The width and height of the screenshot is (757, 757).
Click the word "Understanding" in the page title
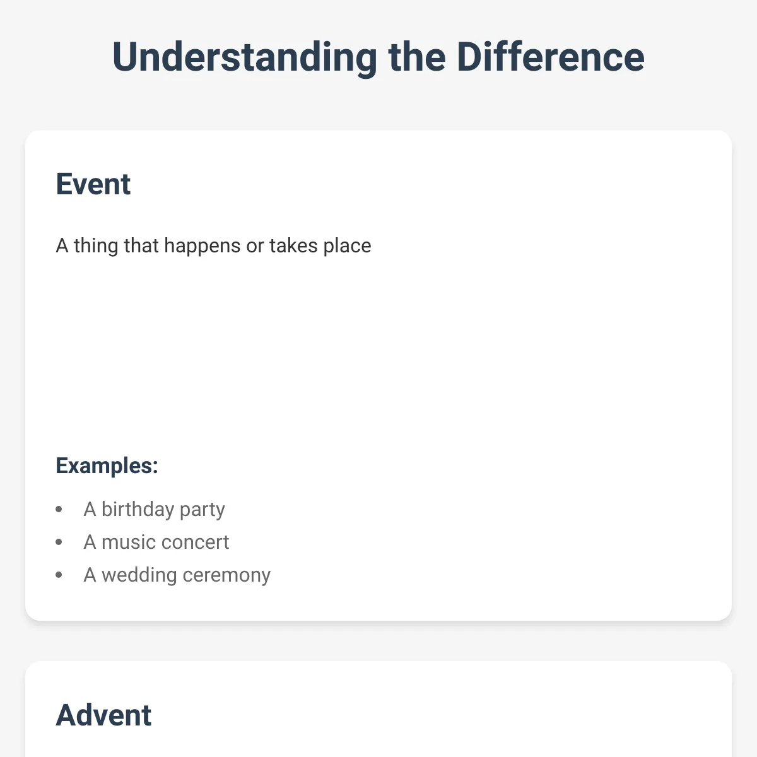click(245, 58)
